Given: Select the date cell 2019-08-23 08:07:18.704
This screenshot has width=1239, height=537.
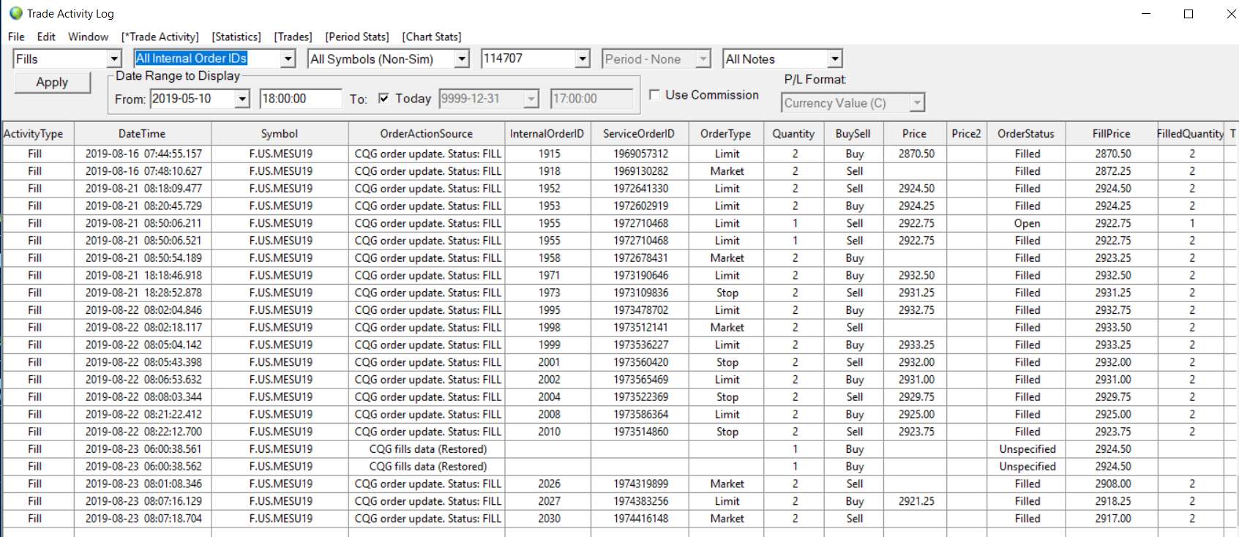Looking at the screenshot, I should coord(143,519).
